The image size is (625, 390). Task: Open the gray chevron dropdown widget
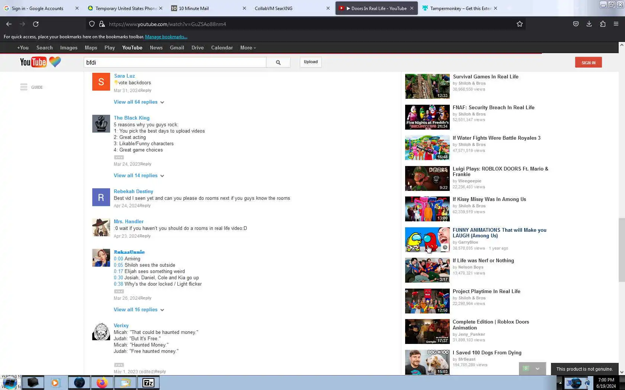pos(537,368)
